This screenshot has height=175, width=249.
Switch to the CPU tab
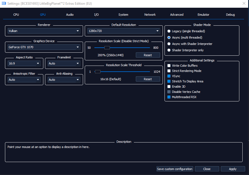point(16,15)
